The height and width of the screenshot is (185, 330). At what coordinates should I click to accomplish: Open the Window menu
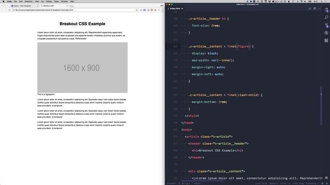click(64, 1)
